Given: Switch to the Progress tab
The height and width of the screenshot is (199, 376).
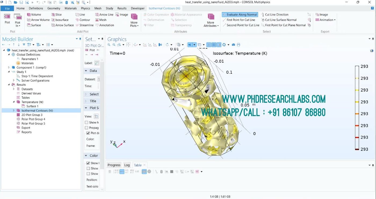Looking at the screenshot, I should pos(114,165).
